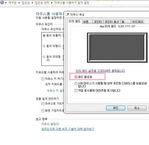The width and height of the screenshot is (149, 145).
Task: Select the 흰색 초대형(X) radio button
Action: click(x=44, y=57)
